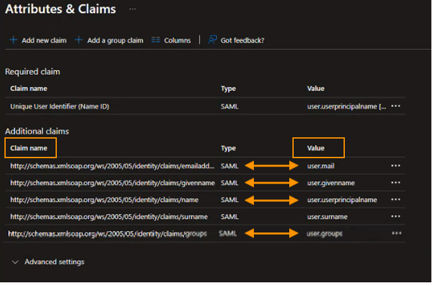
Task: Open ellipsis menu for user.groups claim
Action: pyautogui.click(x=396, y=233)
